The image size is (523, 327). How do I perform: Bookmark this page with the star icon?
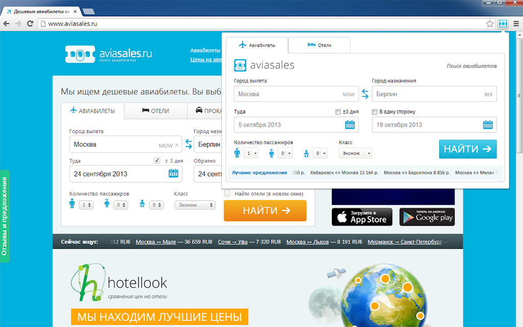tap(490, 24)
